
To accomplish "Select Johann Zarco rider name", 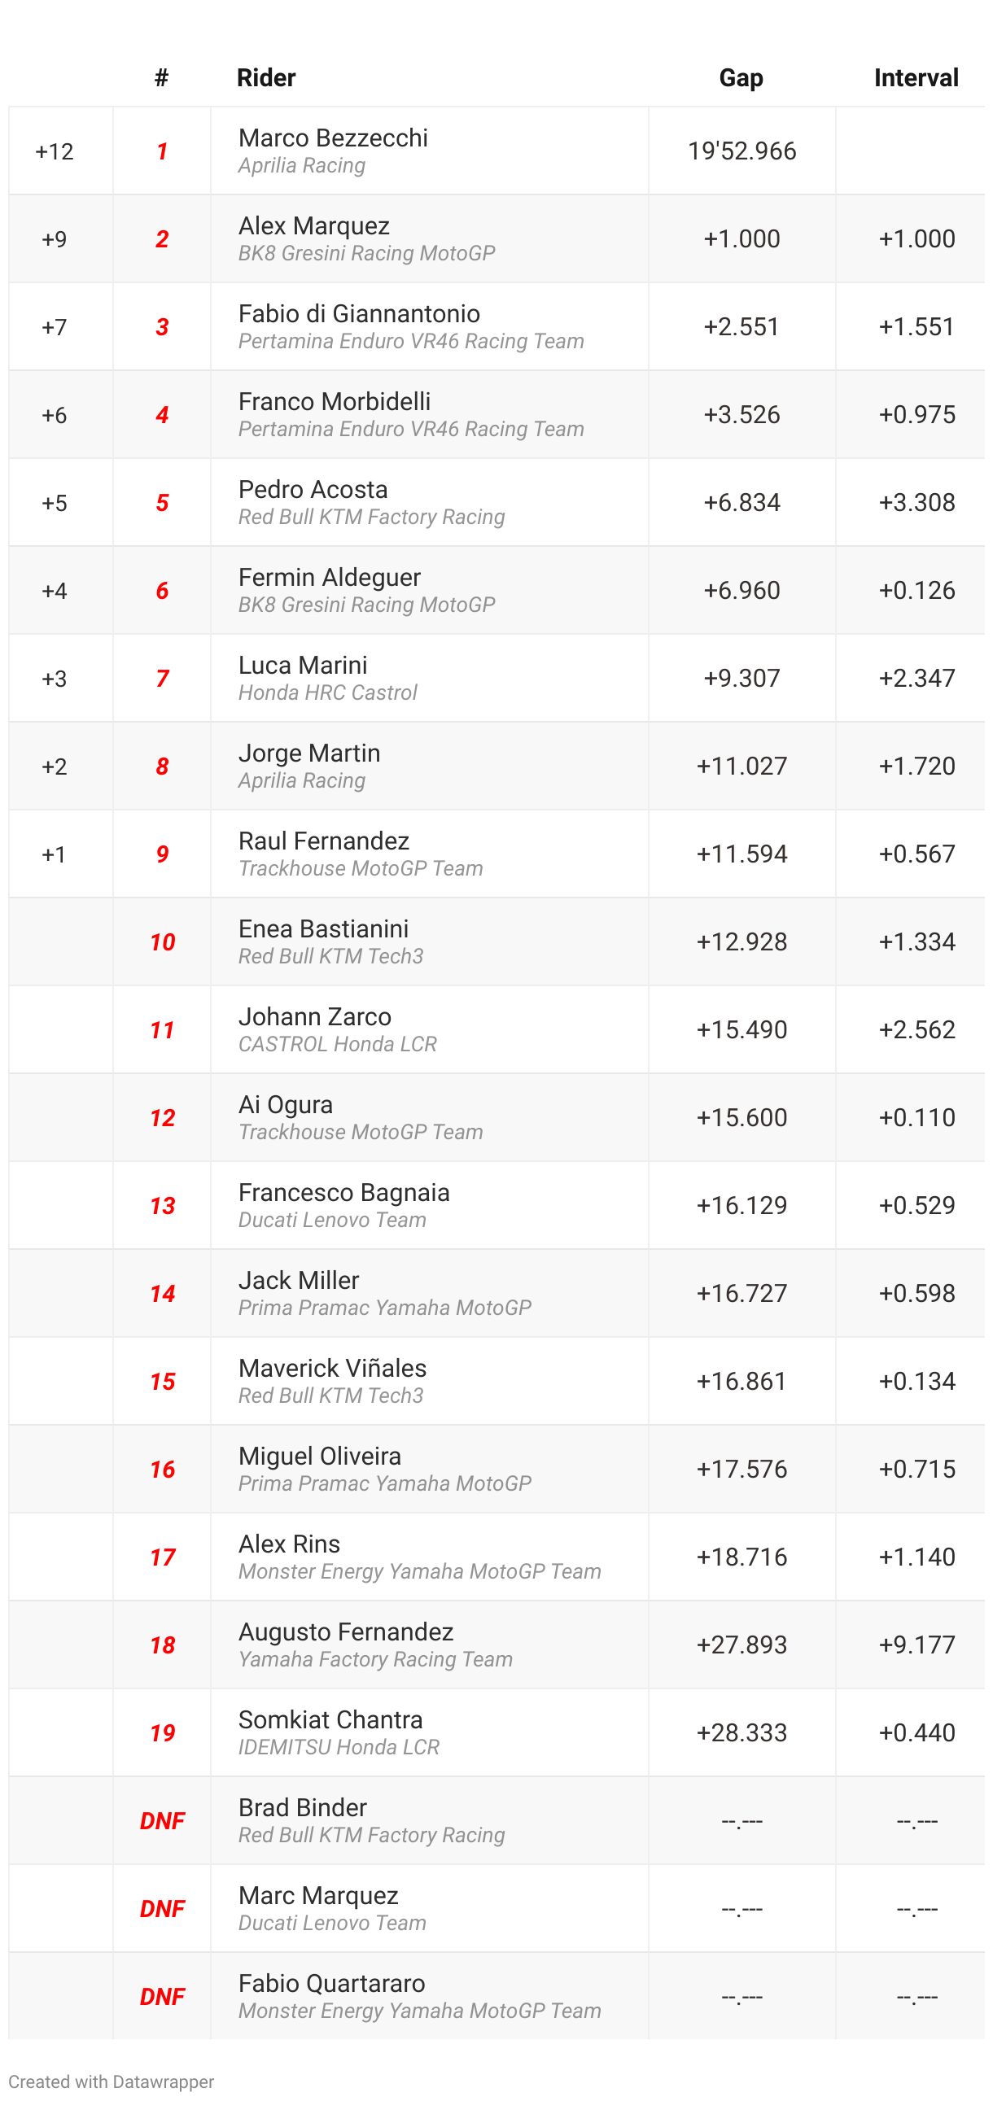I will 314,1016.
